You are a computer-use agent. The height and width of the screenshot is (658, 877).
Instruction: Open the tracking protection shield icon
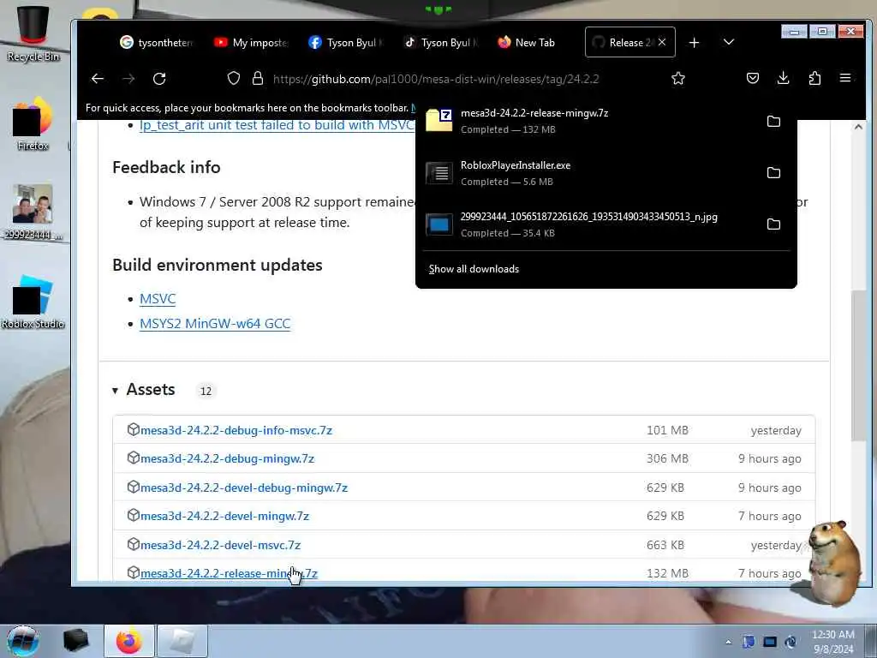point(234,78)
